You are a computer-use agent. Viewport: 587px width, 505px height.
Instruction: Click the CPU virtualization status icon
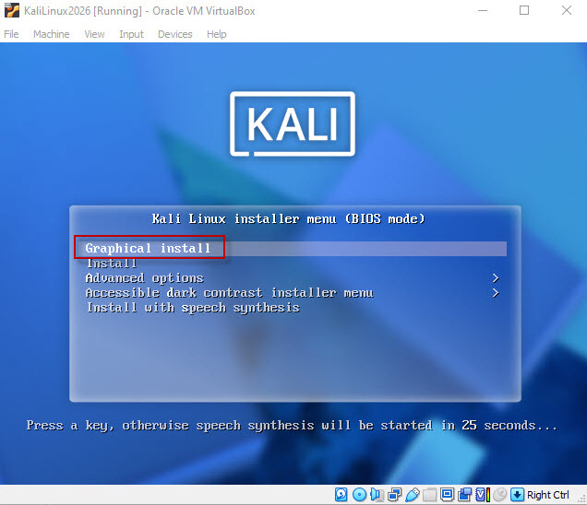483,495
